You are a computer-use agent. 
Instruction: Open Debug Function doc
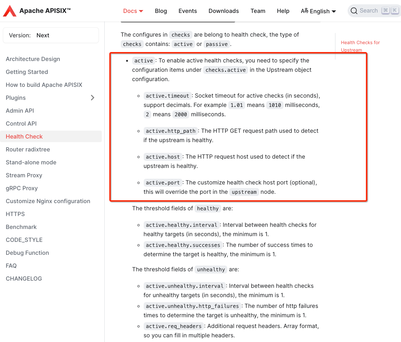(x=27, y=253)
